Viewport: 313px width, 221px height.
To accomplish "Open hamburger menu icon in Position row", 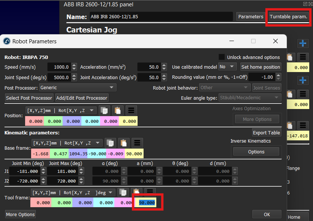I will click(x=132, y=110).
